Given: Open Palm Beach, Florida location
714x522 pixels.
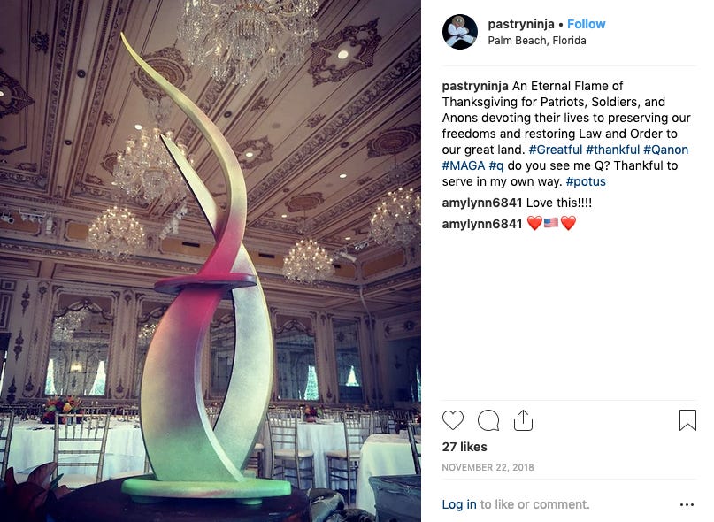Looking at the screenshot, I should coord(537,41).
